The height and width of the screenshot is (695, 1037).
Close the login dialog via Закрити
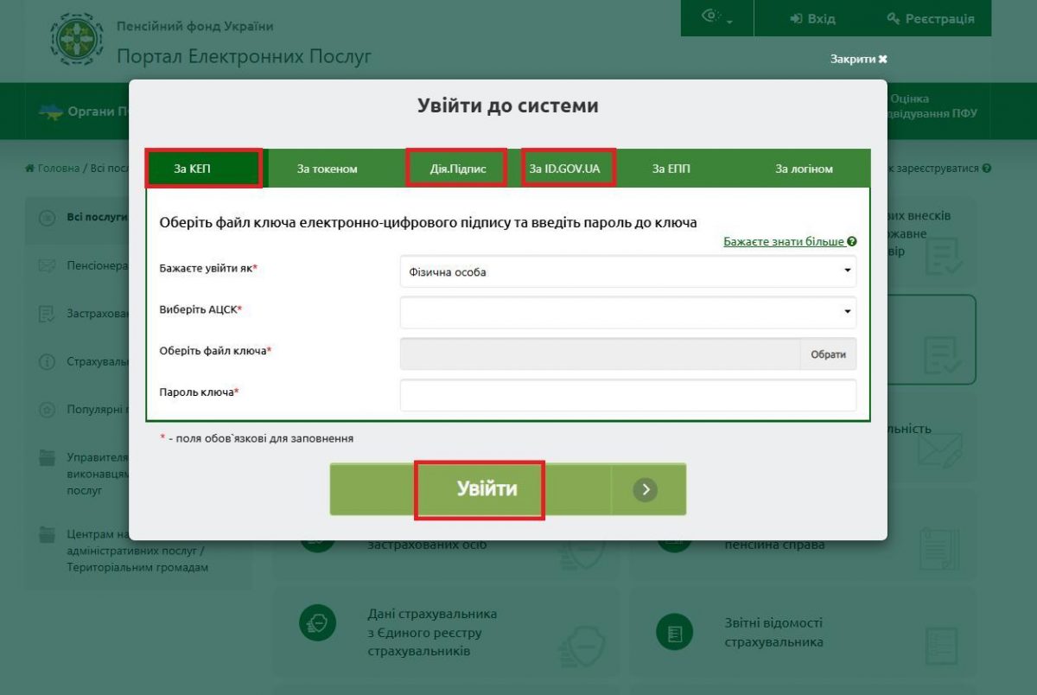(x=858, y=59)
